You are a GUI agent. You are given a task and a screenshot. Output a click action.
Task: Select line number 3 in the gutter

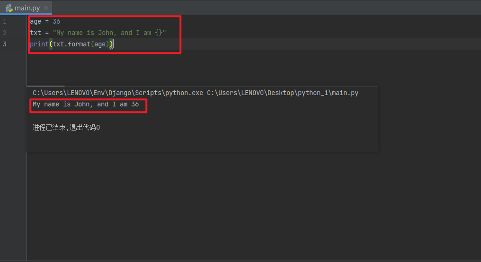tap(5, 44)
